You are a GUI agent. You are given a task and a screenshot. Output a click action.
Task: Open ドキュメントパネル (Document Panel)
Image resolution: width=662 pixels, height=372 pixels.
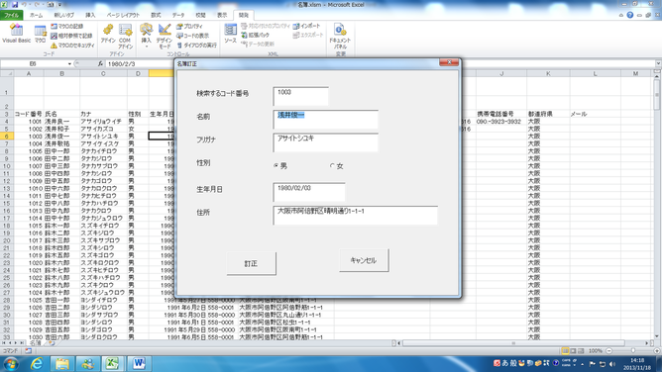(x=340, y=36)
